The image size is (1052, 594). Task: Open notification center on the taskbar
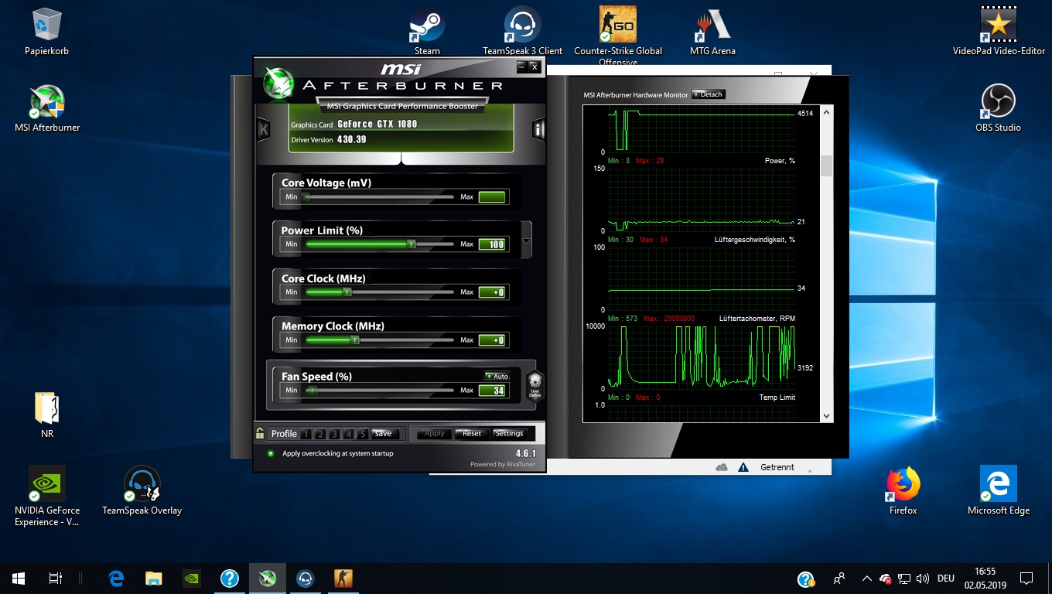click(1026, 578)
